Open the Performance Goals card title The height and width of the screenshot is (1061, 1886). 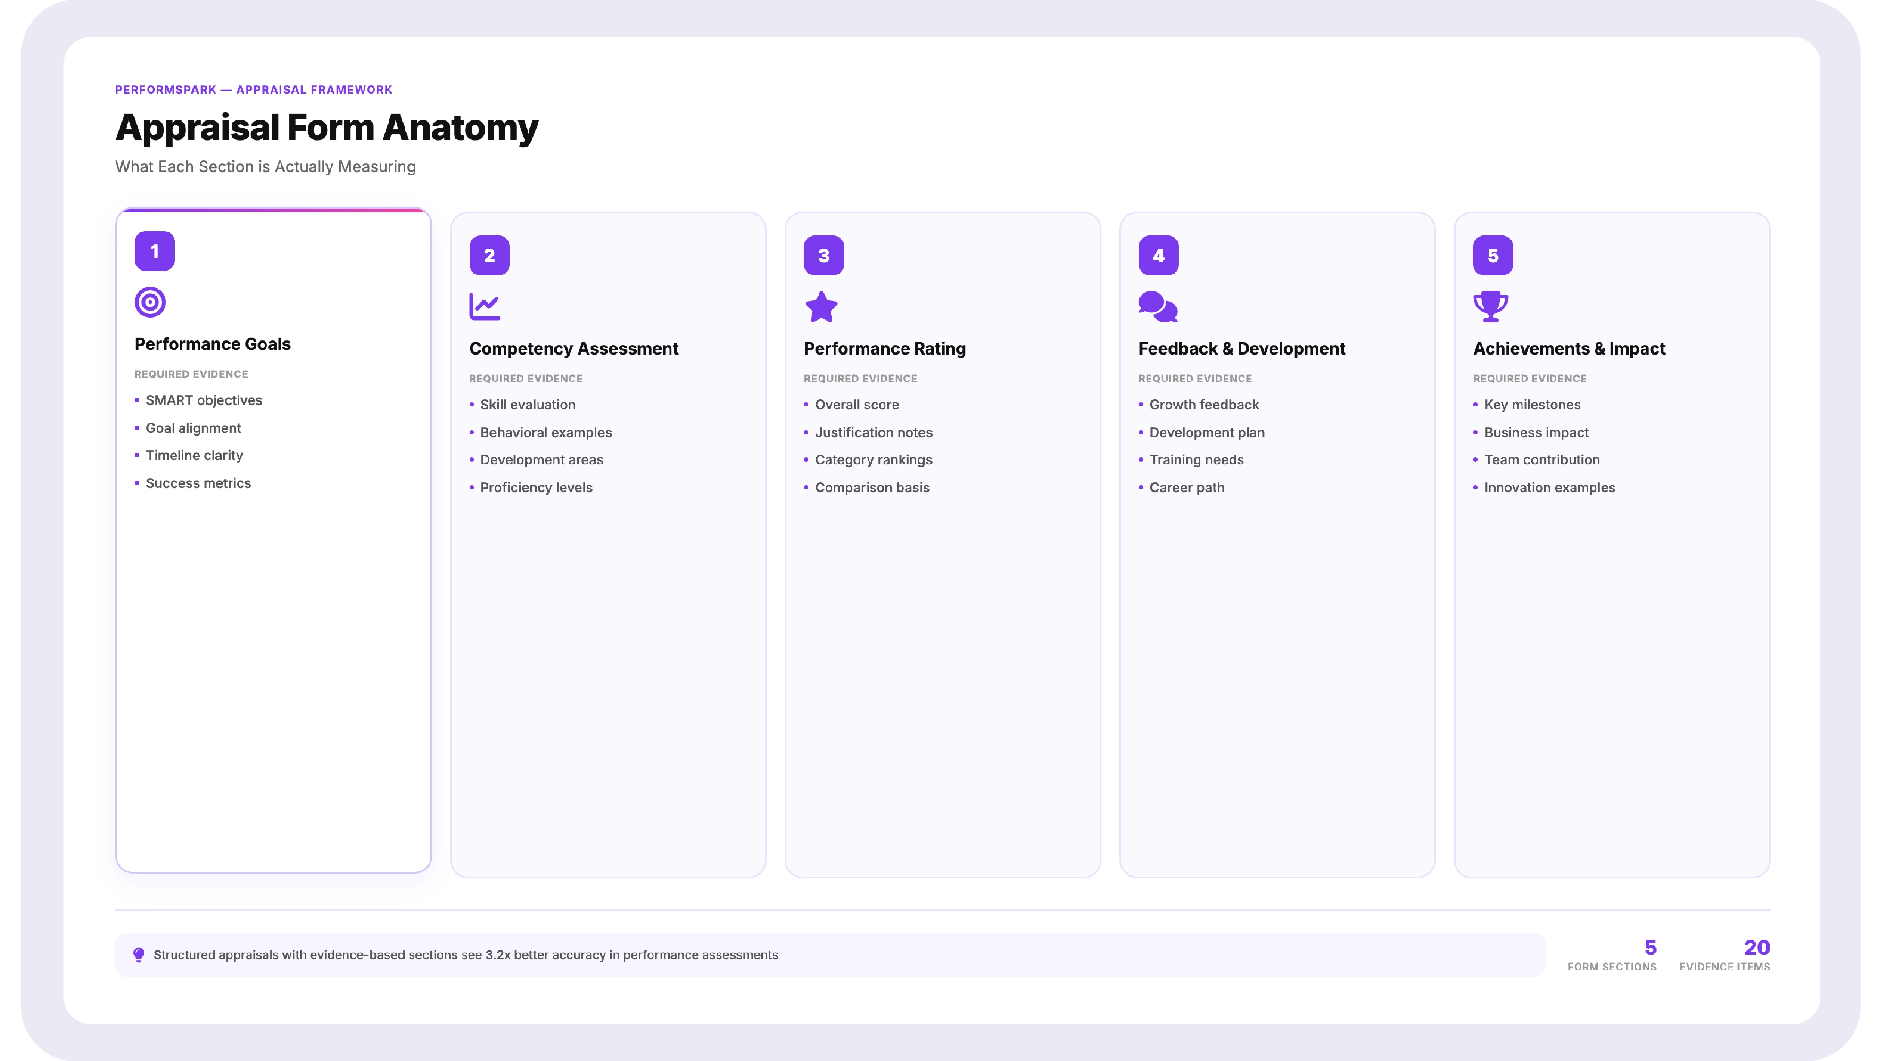click(x=212, y=344)
